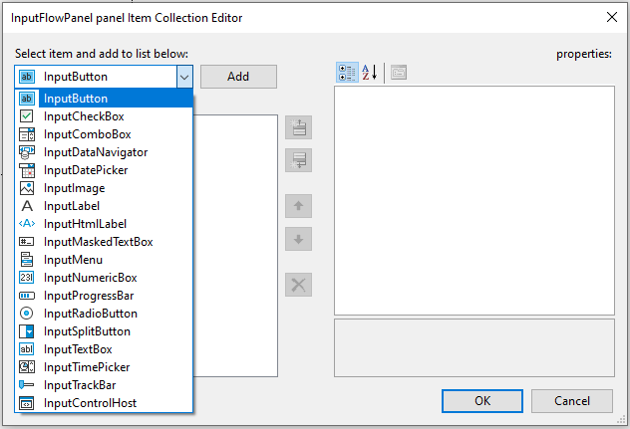Choose InputTrackBar from the list
Image resolution: width=630 pixels, height=429 pixels.
click(x=82, y=385)
